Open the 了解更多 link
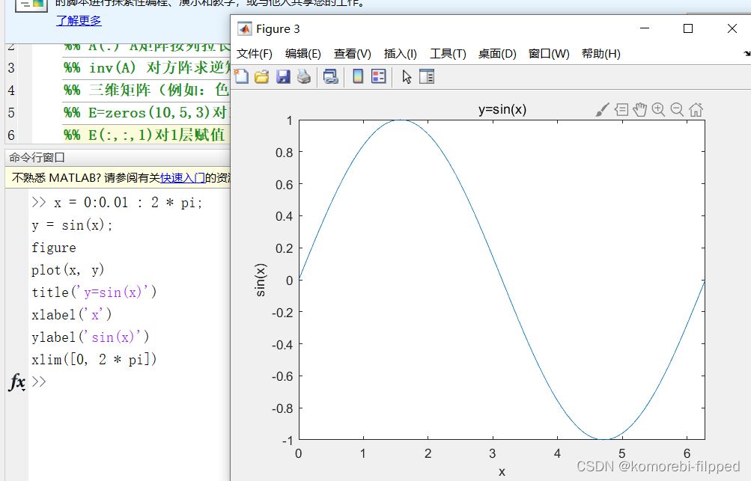 click(79, 20)
